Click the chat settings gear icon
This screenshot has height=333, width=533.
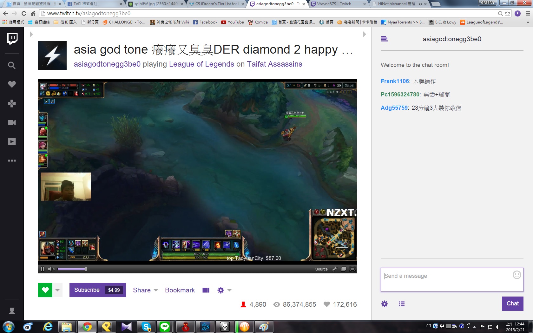385,304
